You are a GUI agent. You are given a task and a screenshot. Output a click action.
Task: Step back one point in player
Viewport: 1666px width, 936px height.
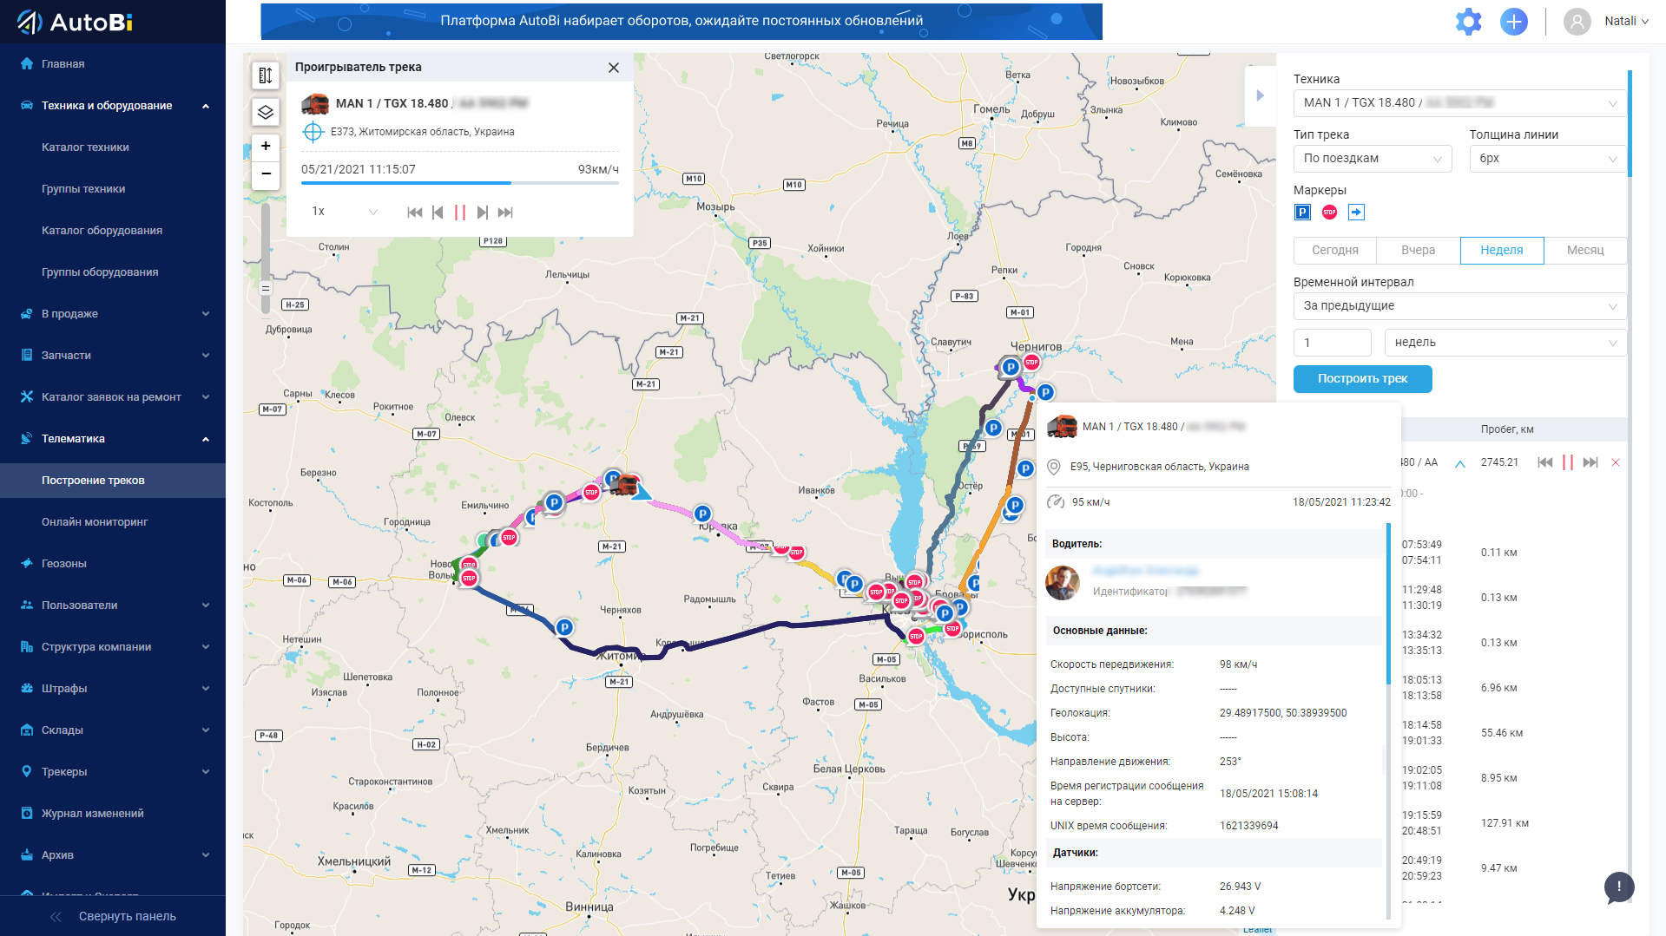pos(438,213)
